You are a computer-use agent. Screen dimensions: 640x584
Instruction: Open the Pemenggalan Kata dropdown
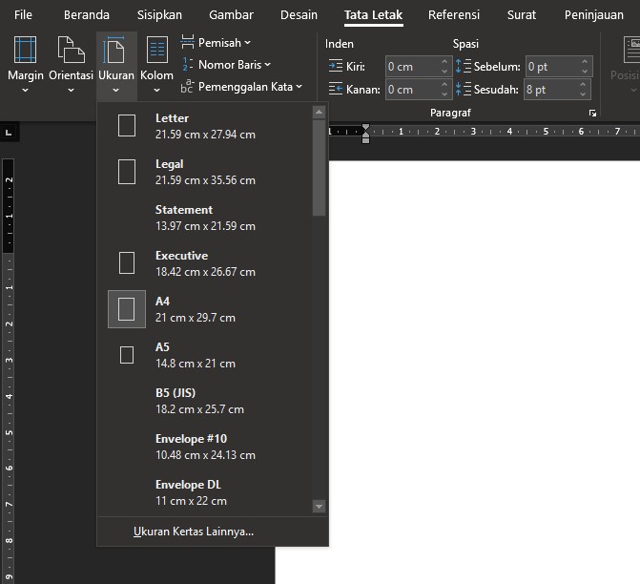pos(241,87)
